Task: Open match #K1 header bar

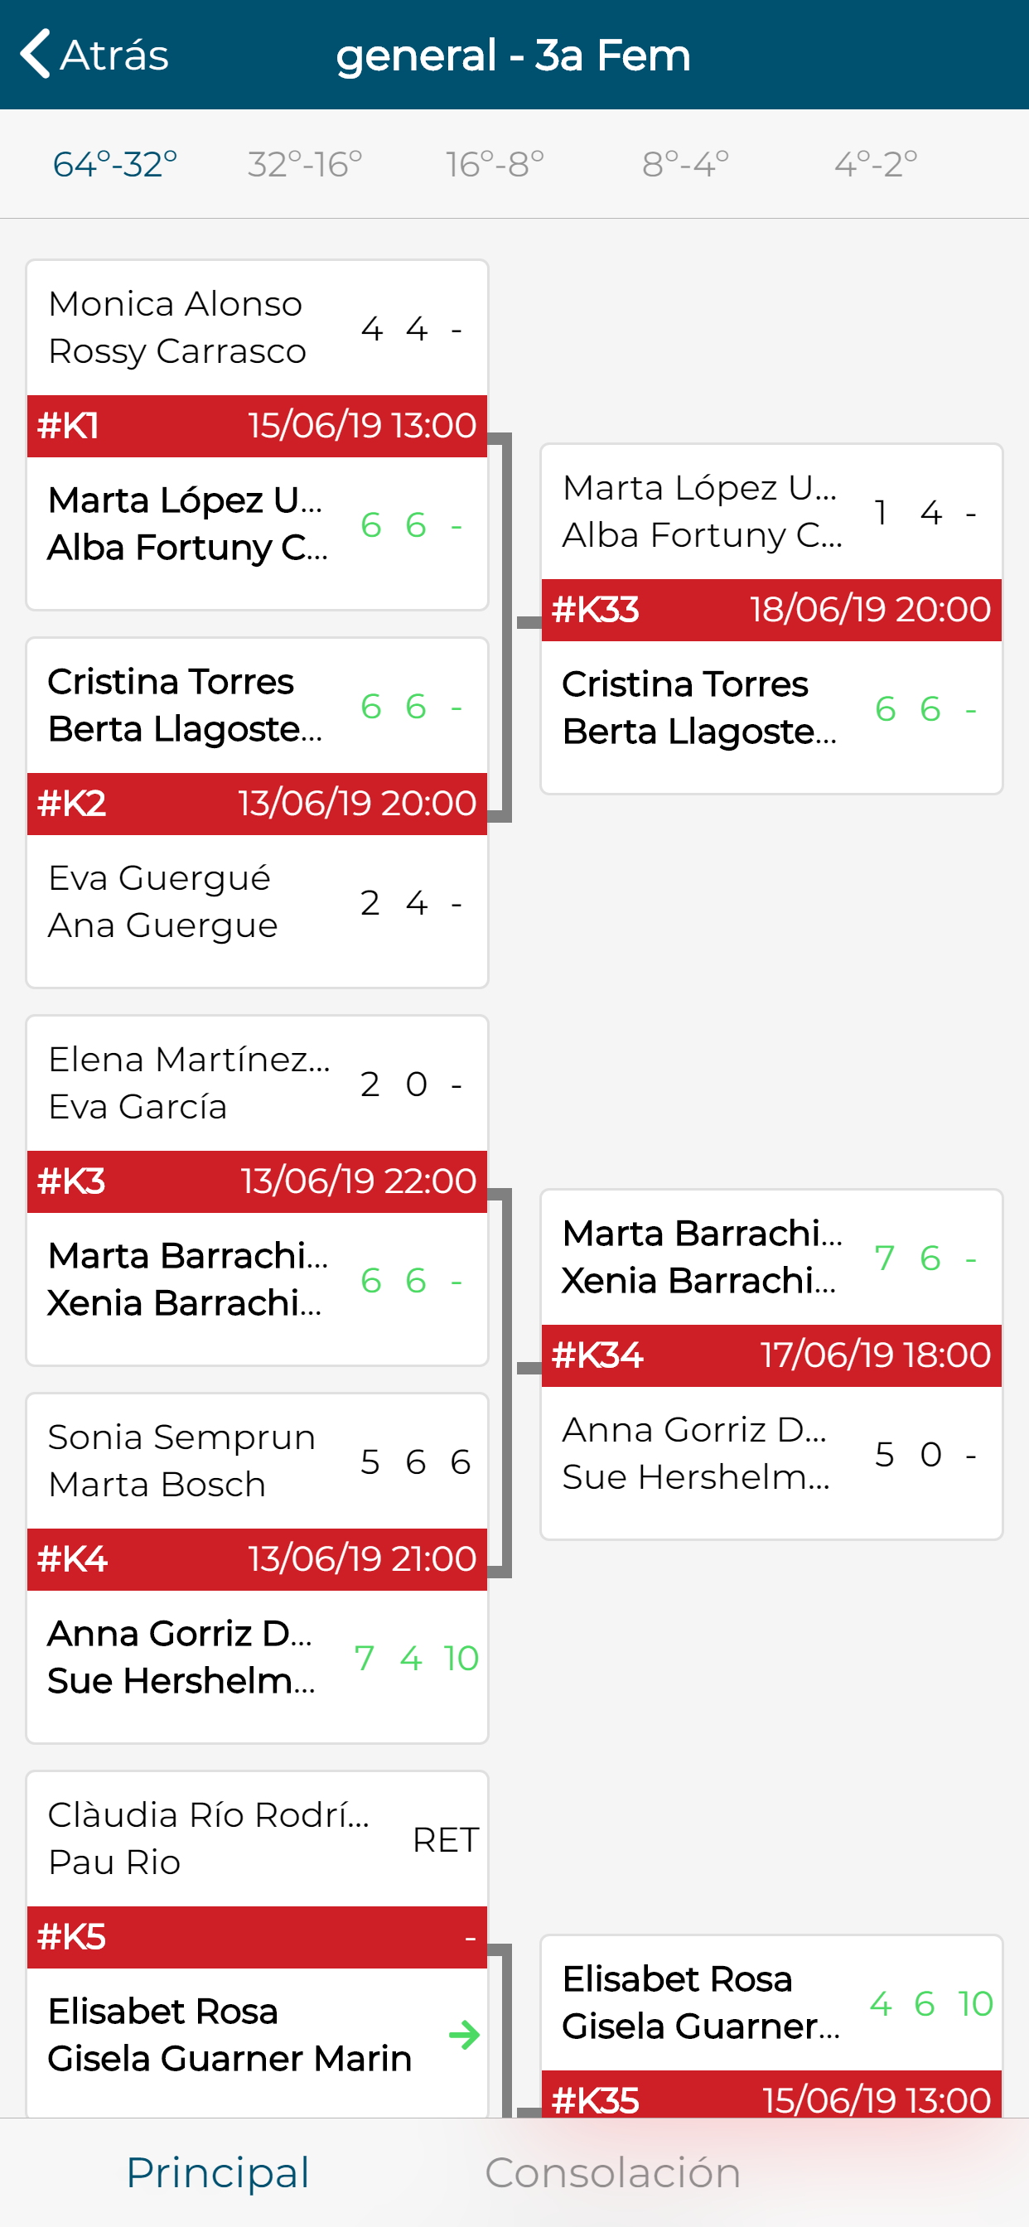Action: 257,426
